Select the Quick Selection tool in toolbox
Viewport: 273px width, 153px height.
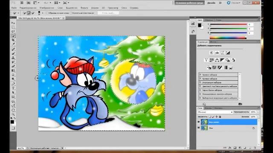coord(13,36)
